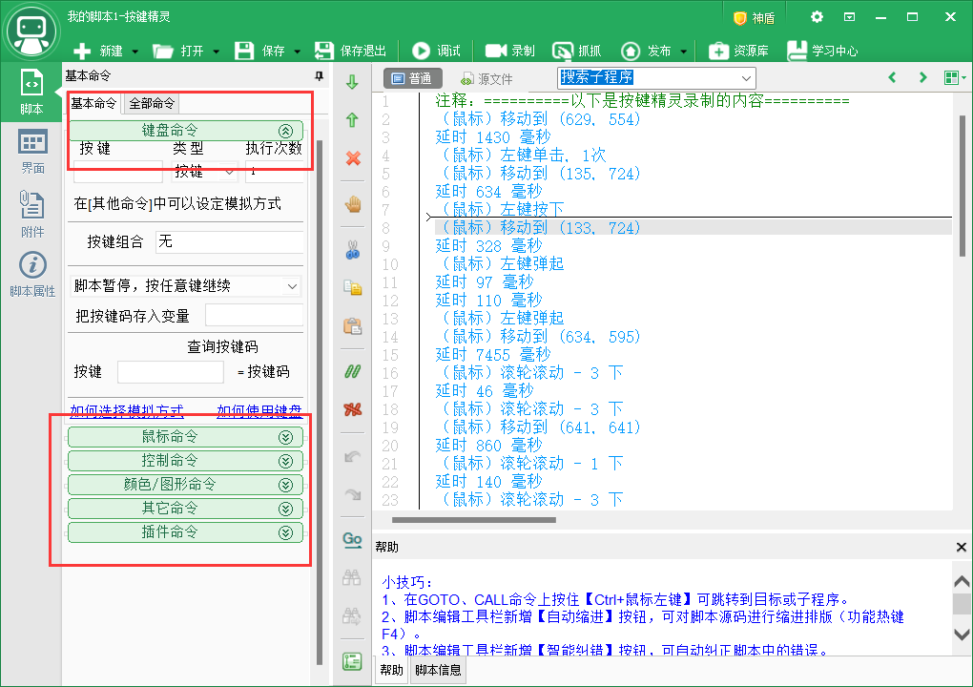
Task: Open the 新建 dropdown arrow
Action: pyautogui.click(x=135, y=52)
